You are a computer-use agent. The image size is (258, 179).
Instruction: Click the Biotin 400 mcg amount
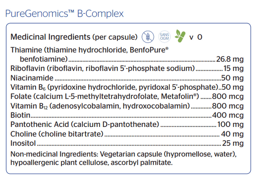pyautogui.click(x=228, y=115)
